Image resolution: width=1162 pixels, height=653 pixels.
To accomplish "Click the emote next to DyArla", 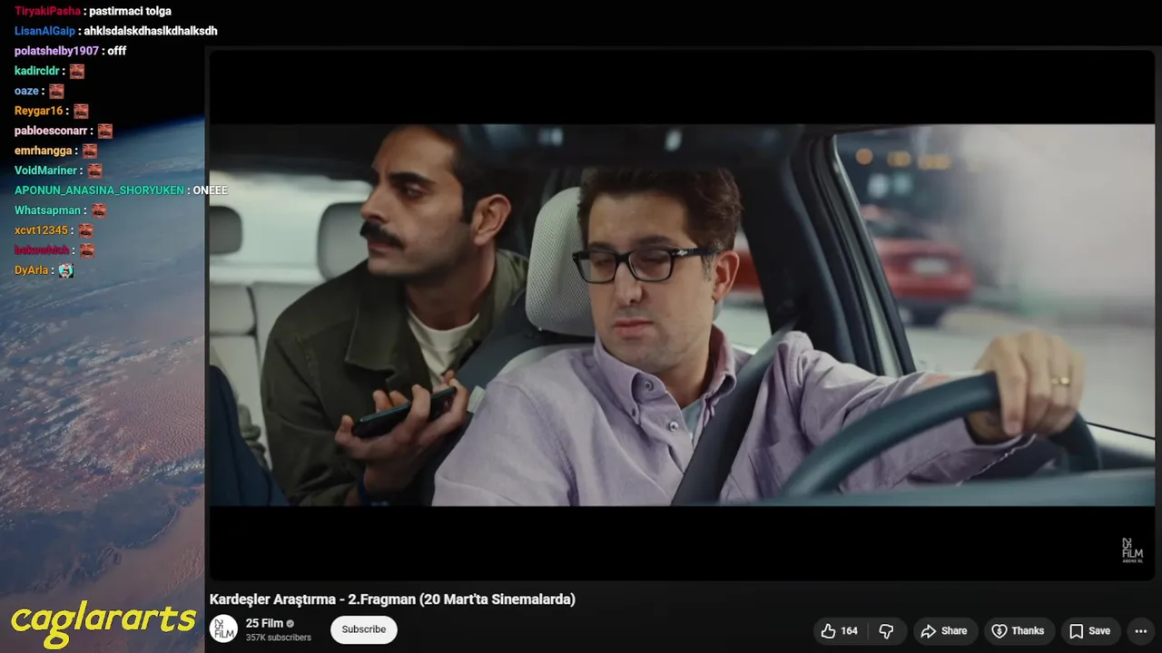I will (x=65, y=270).
